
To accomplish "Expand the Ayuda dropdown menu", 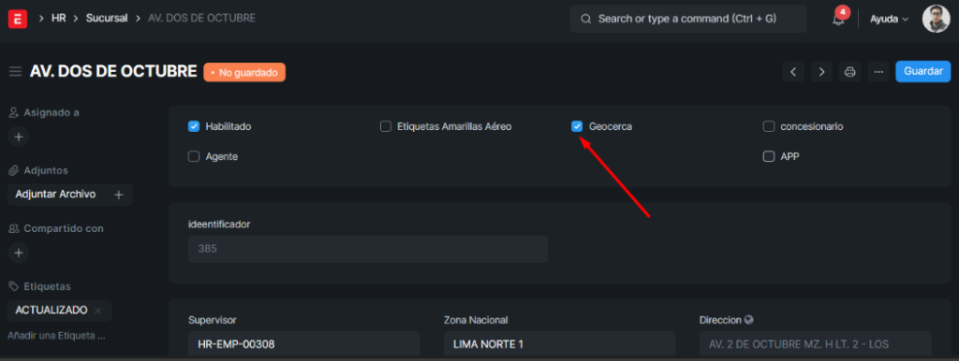I will click(890, 19).
